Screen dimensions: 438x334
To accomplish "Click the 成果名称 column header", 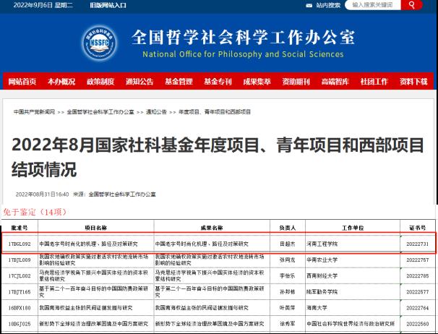I will [x=212, y=228].
